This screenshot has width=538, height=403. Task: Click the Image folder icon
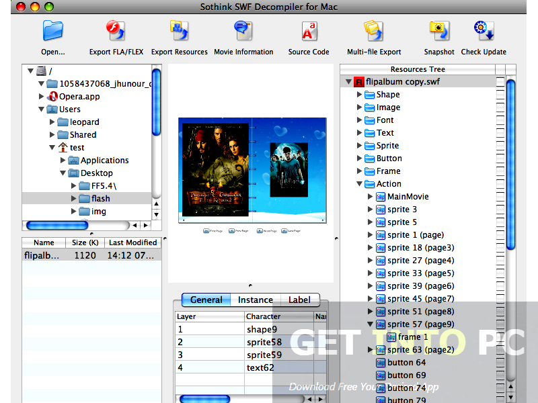point(369,107)
